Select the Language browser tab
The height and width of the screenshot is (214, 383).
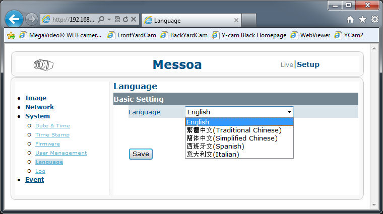pos(191,21)
